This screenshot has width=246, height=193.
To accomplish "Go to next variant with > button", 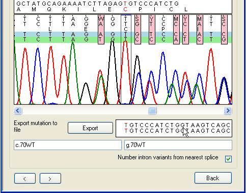I will pyautogui.click(x=50, y=179).
